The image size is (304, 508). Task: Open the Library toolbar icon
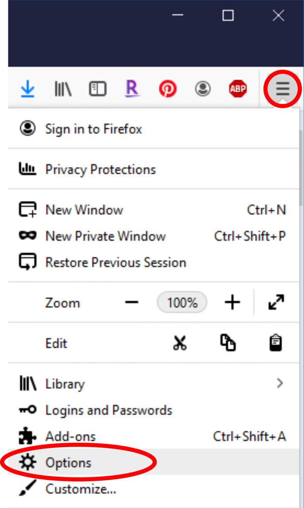click(63, 89)
